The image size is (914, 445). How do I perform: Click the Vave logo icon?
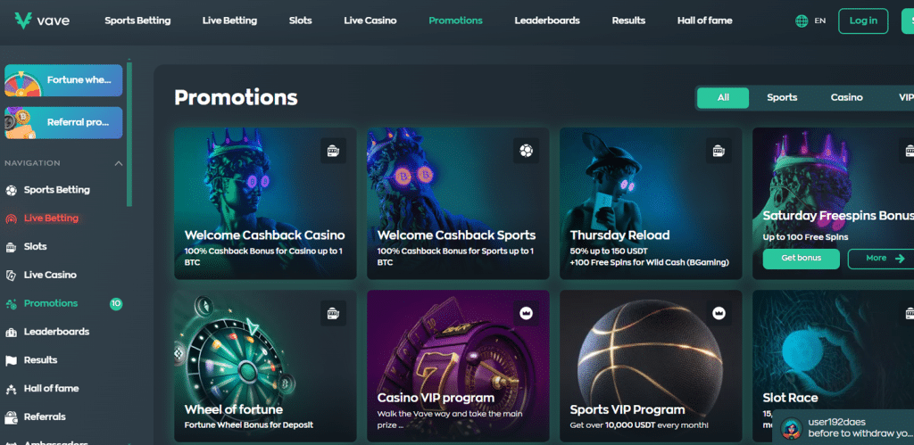(x=23, y=21)
